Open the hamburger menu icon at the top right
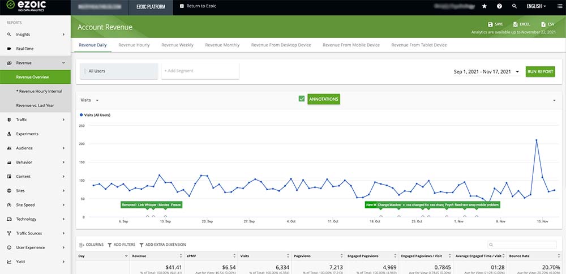 tap(560, 6)
